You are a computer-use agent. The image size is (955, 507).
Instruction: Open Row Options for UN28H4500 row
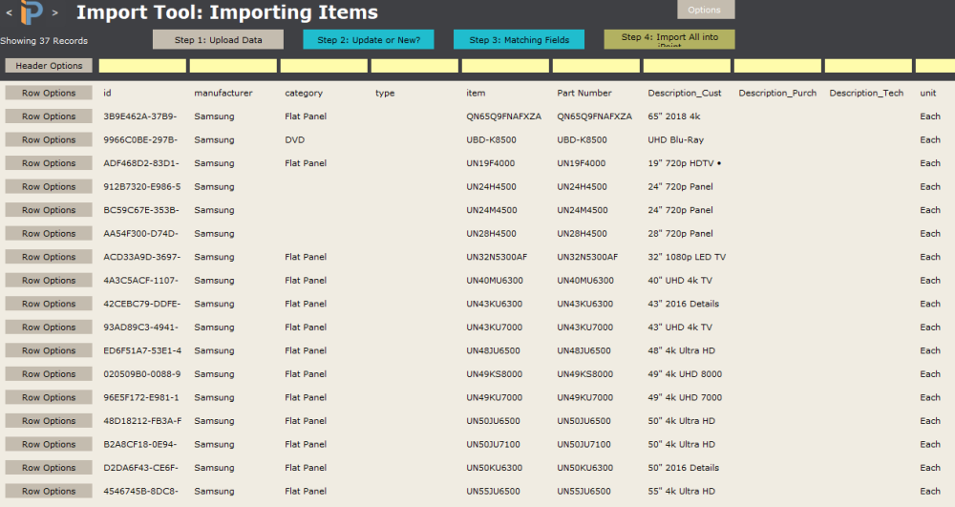coord(49,233)
